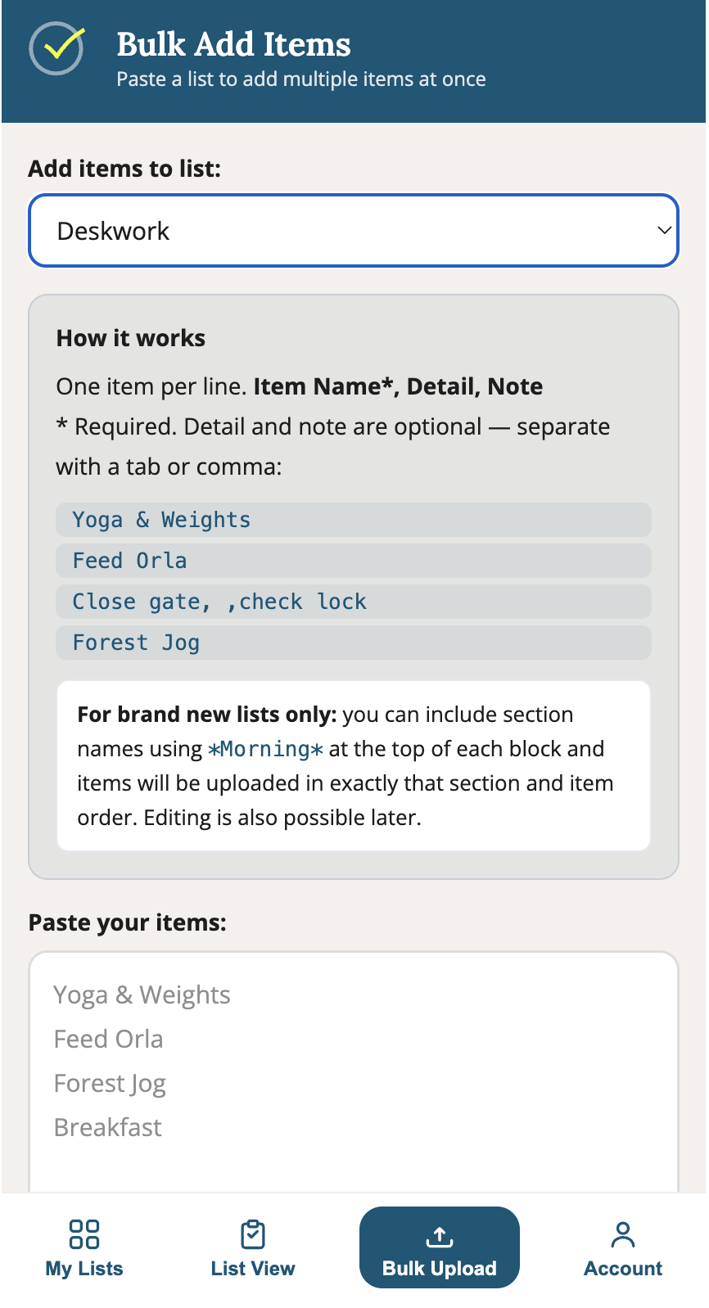Image resolution: width=709 pixels, height=1308 pixels.
Task: Click the checkmark logo icon in header
Action: tap(56, 48)
